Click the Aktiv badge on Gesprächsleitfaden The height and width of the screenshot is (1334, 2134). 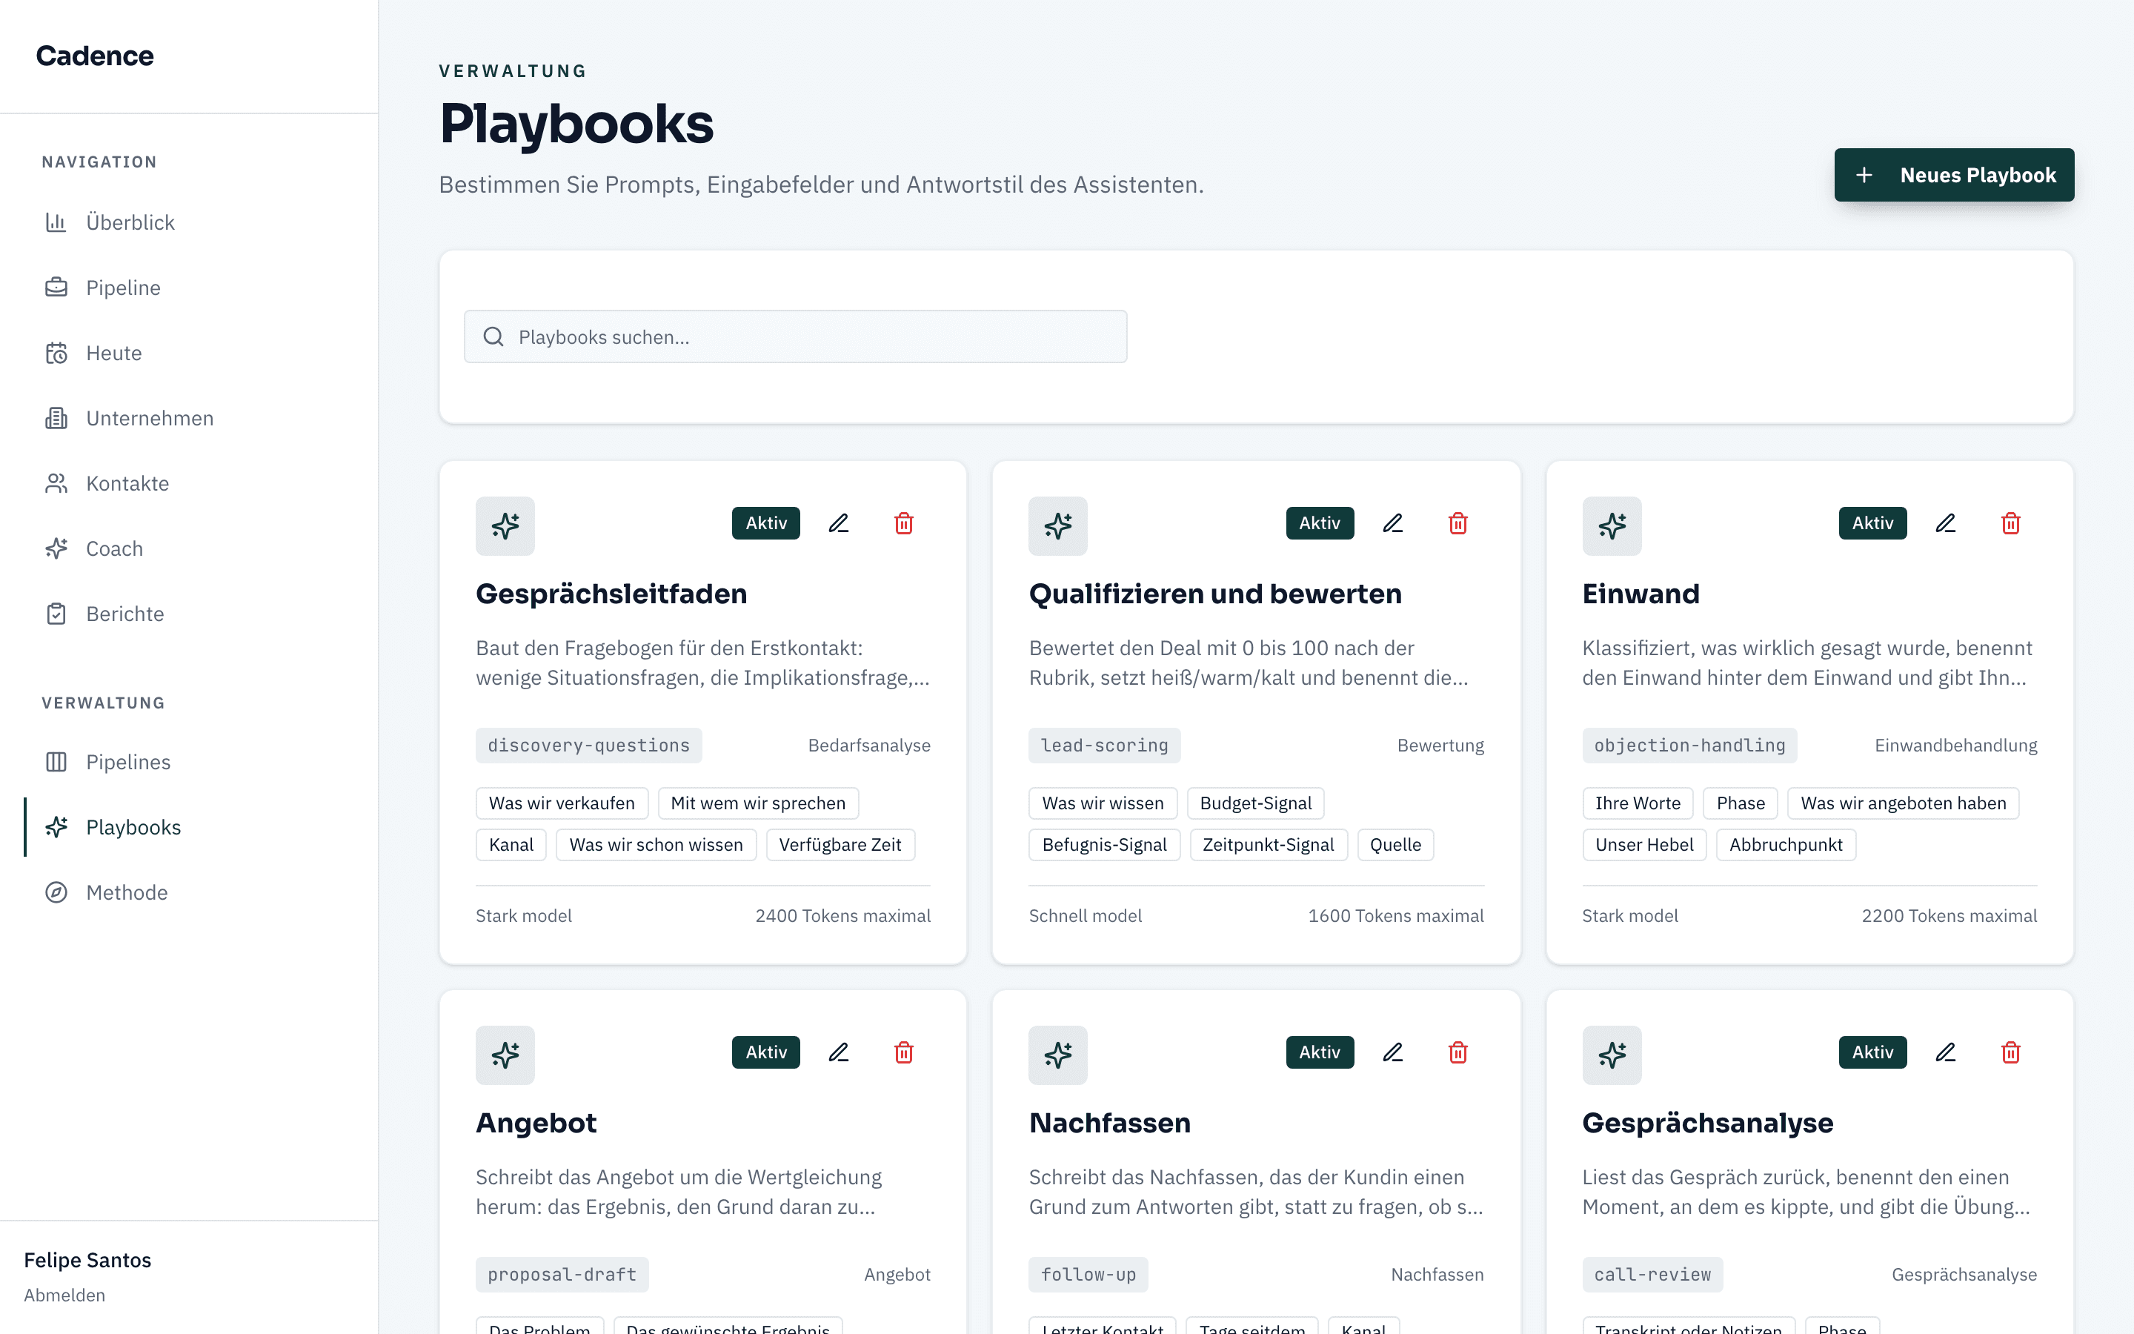(x=766, y=523)
